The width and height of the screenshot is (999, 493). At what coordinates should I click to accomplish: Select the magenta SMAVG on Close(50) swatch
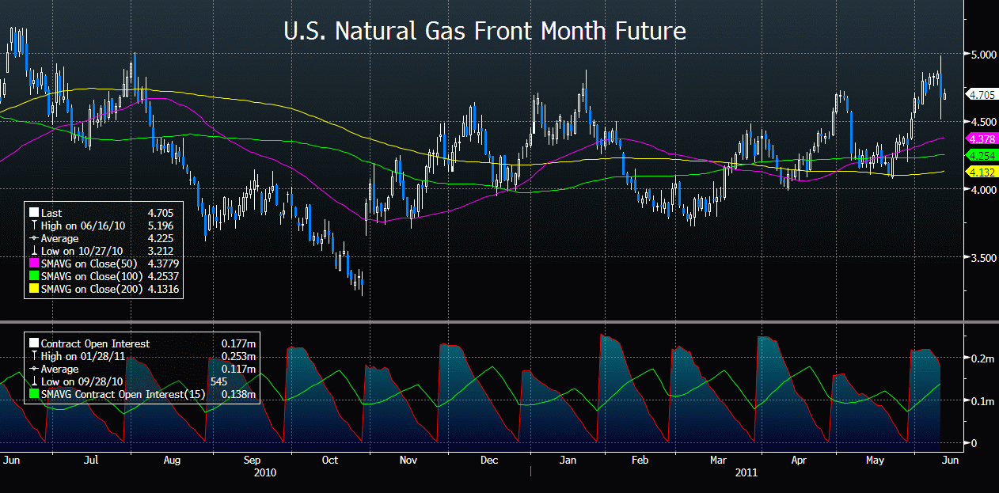pyautogui.click(x=33, y=264)
